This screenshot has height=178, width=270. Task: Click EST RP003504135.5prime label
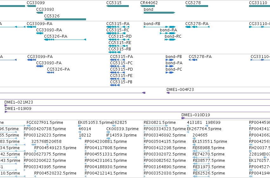165,141
